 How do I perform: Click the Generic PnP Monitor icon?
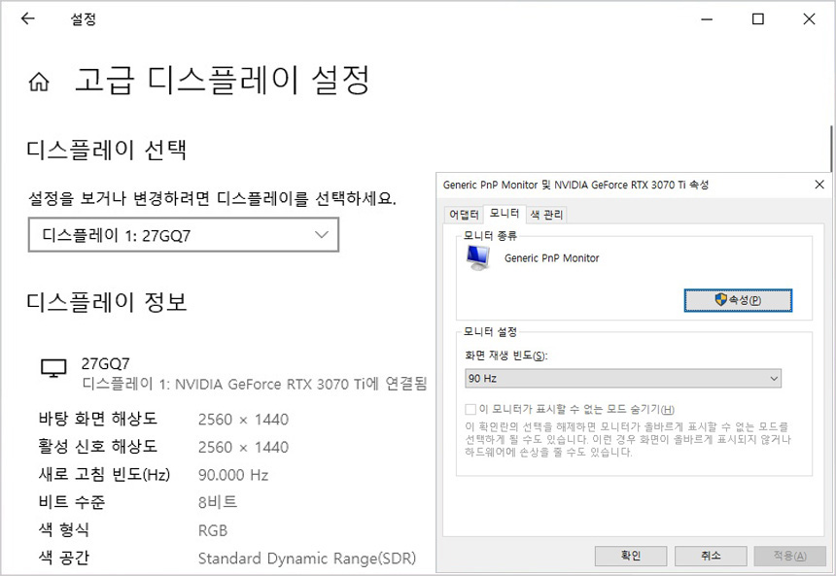click(x=478, y=257)
